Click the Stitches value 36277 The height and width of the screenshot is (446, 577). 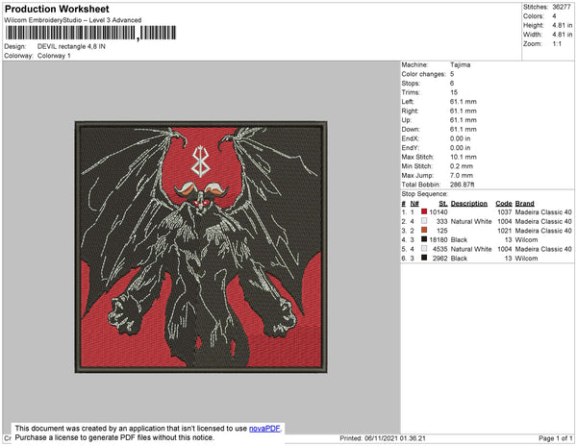tap(563, 7)
